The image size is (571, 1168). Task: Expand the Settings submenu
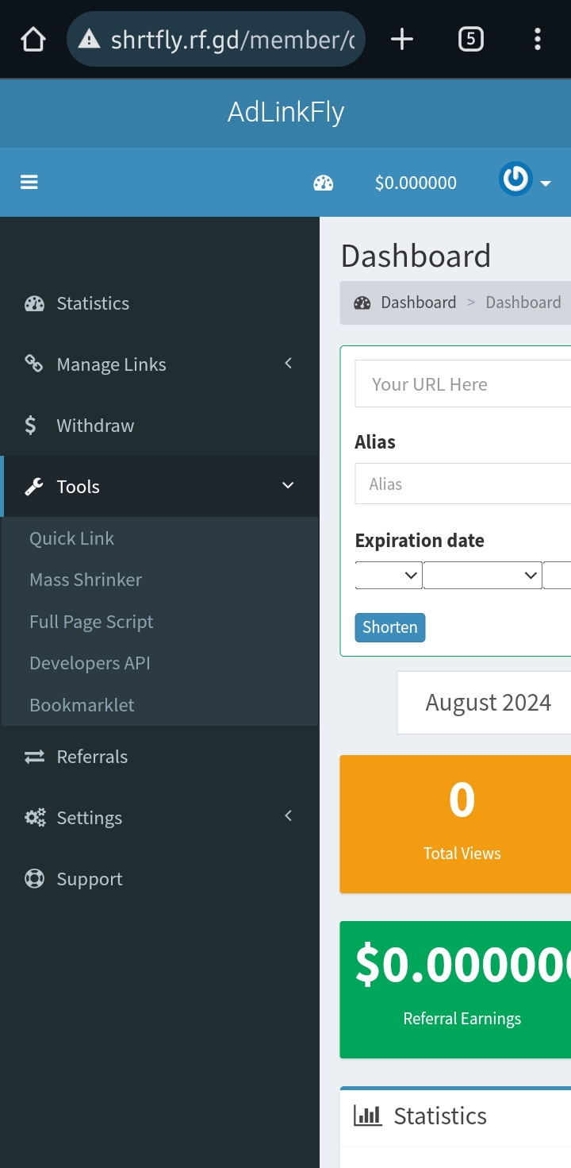288,816
